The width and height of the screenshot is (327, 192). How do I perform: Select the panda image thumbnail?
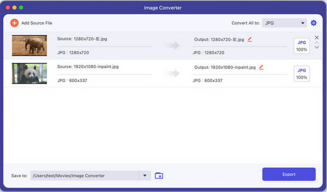29,73
